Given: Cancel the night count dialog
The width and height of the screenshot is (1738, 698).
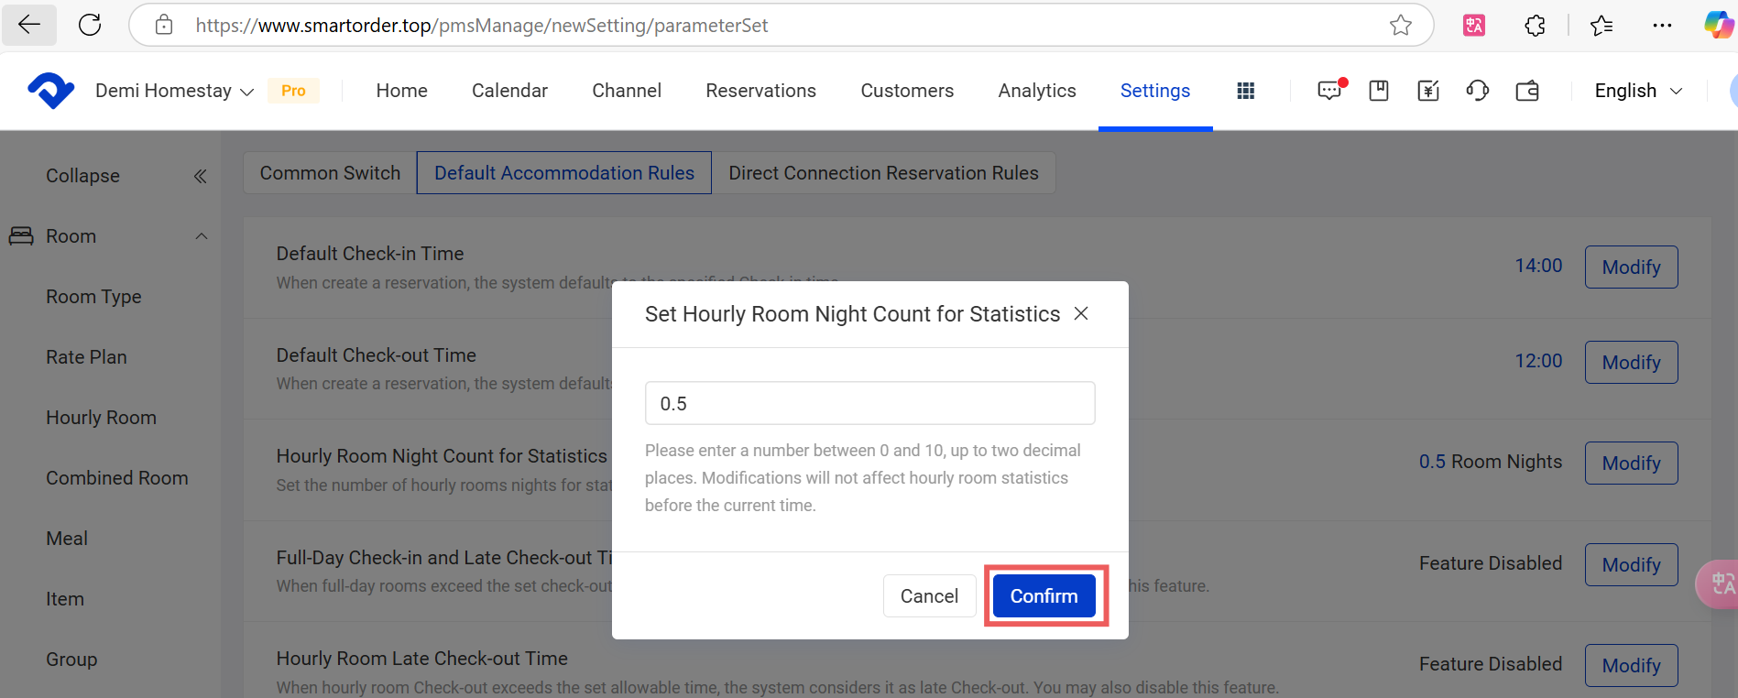Looking at the screenshot, I should point(929,596).
